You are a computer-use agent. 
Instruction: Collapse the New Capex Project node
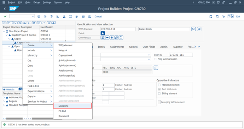(x=4, y=31)
